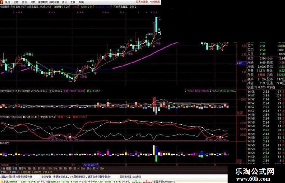Viewport: 285px width, 183px height.
Task: Switch to template slot 日5
Action: coord(50,169)
